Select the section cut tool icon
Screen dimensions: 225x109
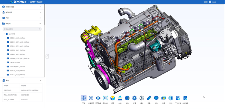click(x=120, y=98)
